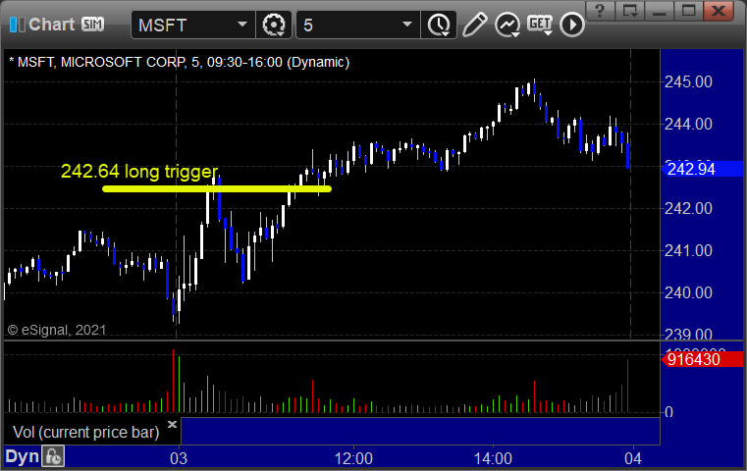Click the 242.00 price axis label
747x471 pixels.
(688, 208)
